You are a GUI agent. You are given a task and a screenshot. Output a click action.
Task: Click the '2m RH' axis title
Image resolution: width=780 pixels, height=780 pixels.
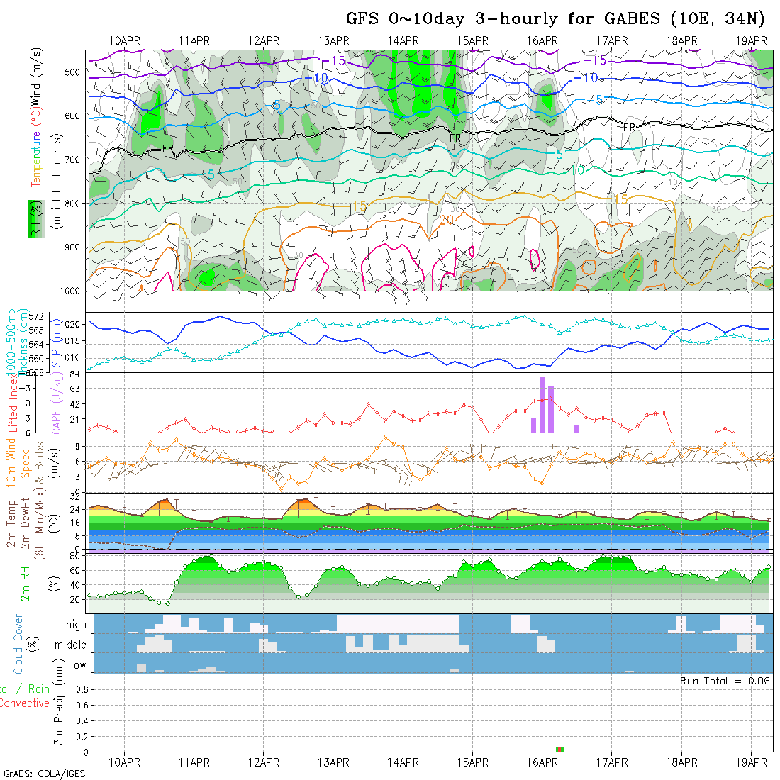pyautogui.click(x=25, y=584)
